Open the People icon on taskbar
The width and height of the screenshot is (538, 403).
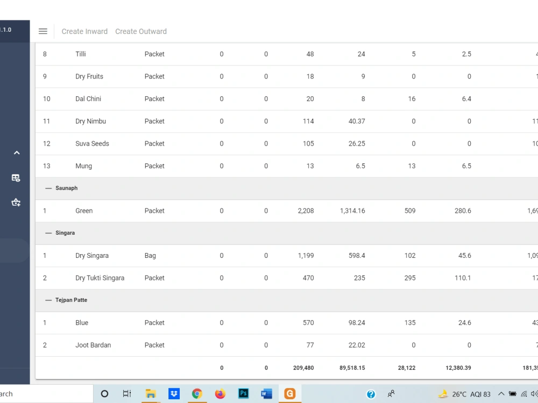coord(391,394)
